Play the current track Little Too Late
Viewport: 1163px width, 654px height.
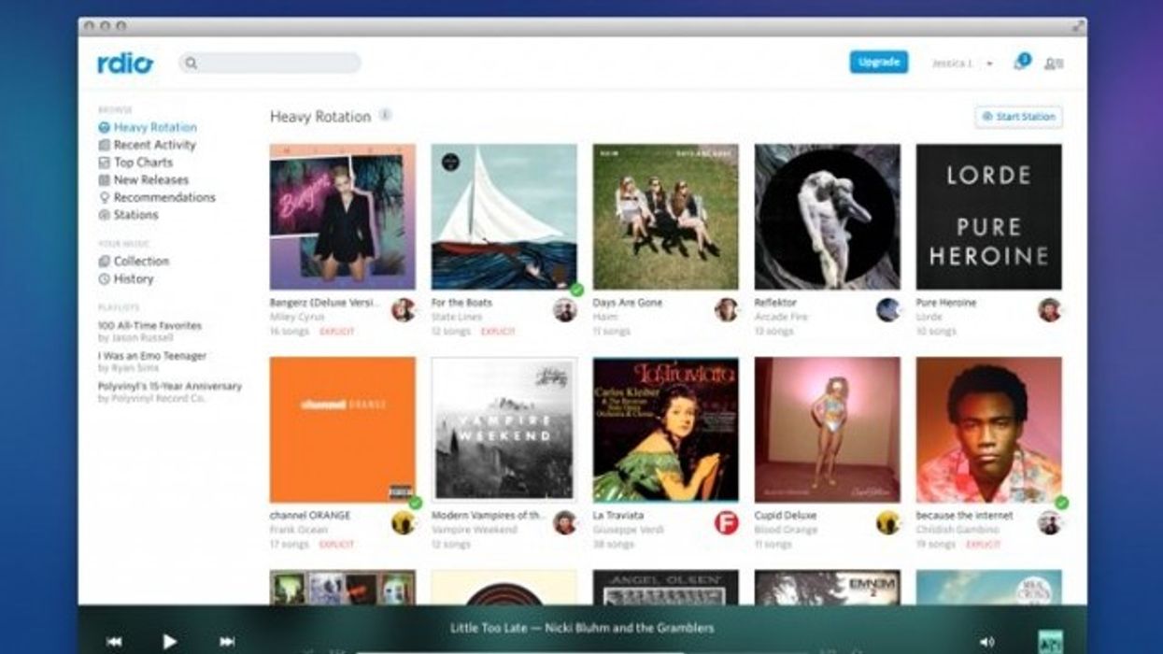169,640
